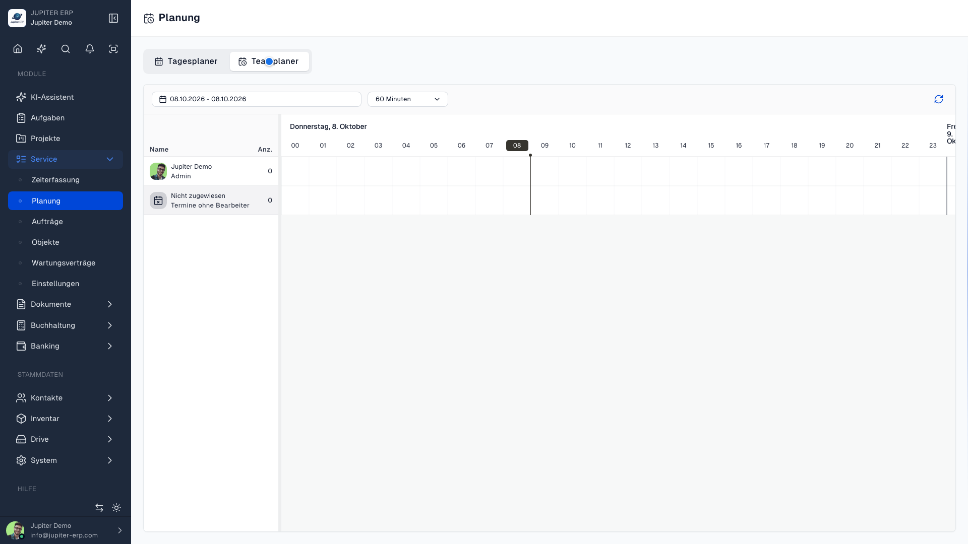The image size is (968, 544).
Task: Open notifications bell icon
Action: pyautogui.click(x=90, y=49)
